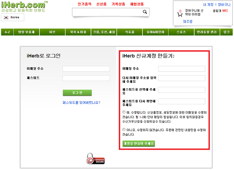Click the Korean flag icon

click(x=6, y=17)
